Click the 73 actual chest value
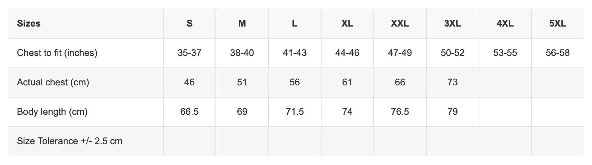The image size is (592, 165). point(452,82)
